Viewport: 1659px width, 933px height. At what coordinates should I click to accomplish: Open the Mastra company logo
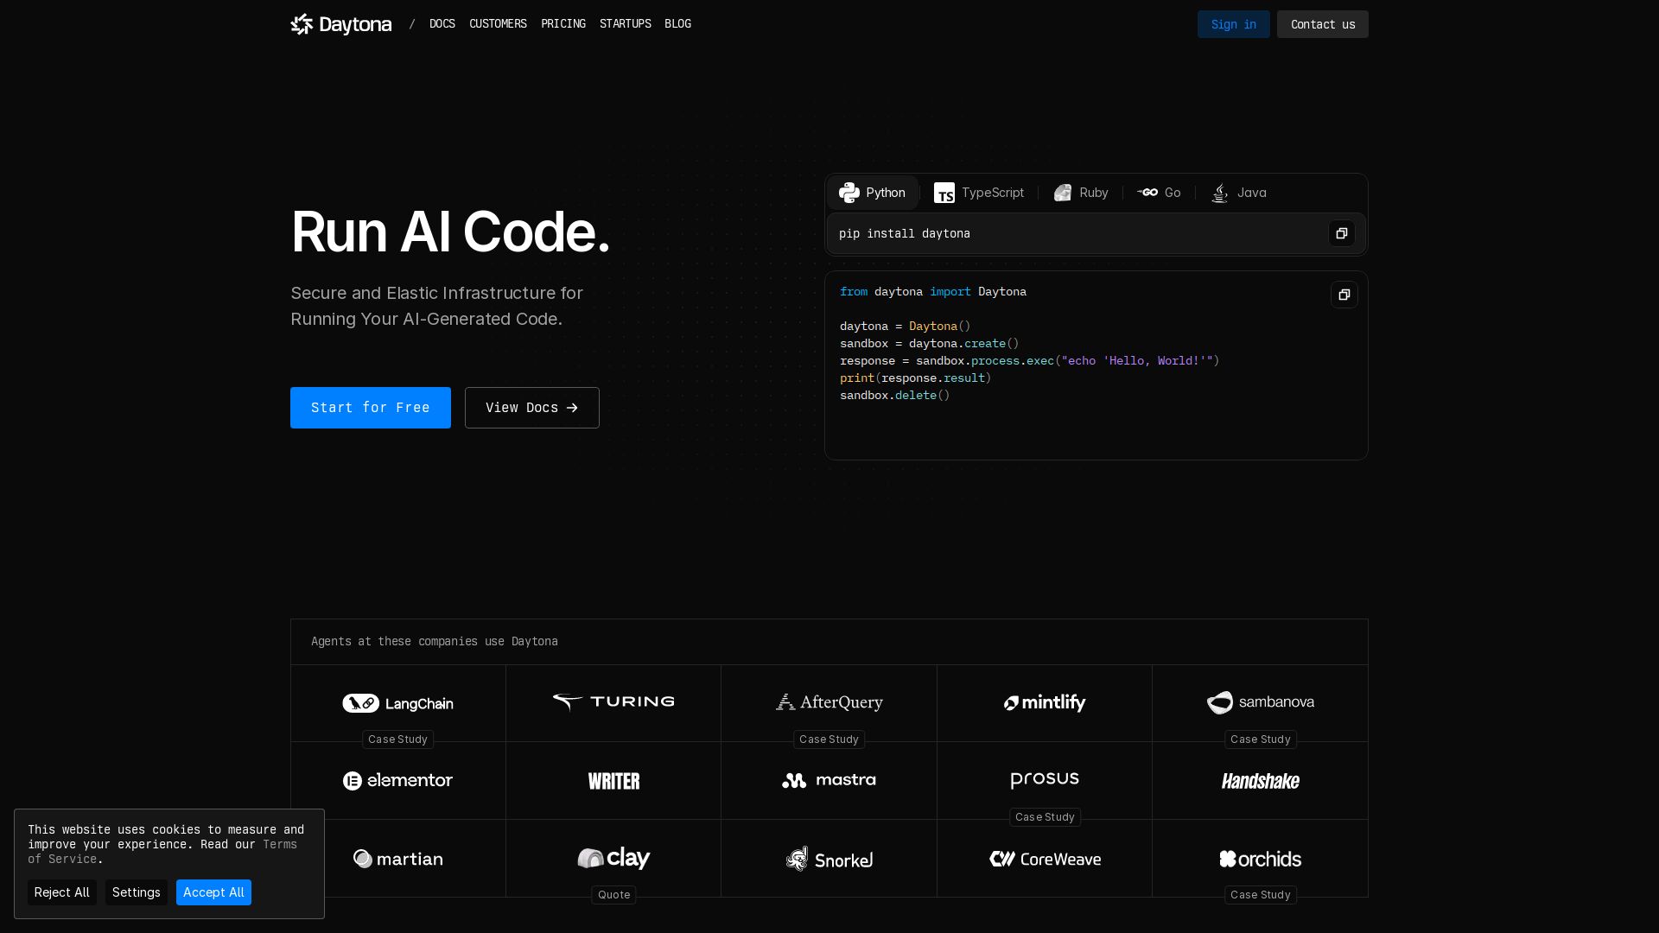[829, 780]
